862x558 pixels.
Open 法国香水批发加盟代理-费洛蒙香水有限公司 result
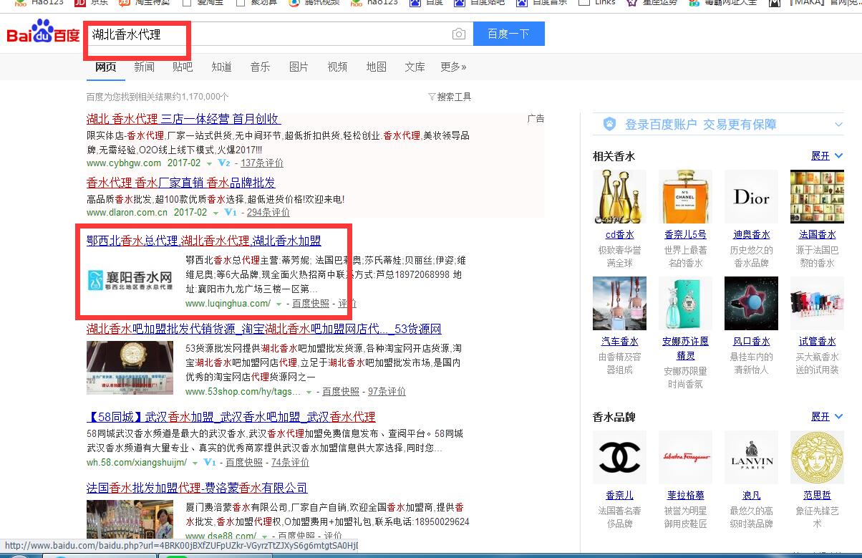[x=197, y=489]
